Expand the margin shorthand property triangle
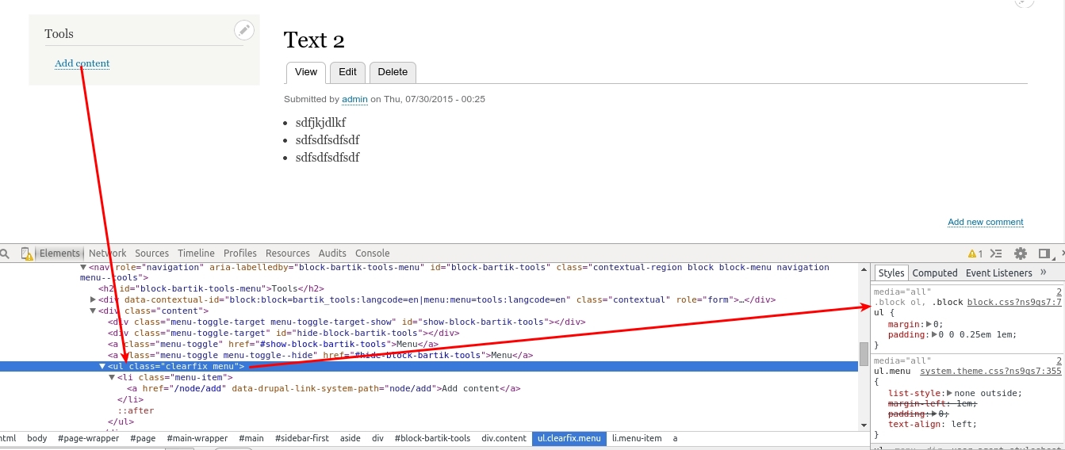Viewport: 1065px width, 450px height. pos(929,324)
